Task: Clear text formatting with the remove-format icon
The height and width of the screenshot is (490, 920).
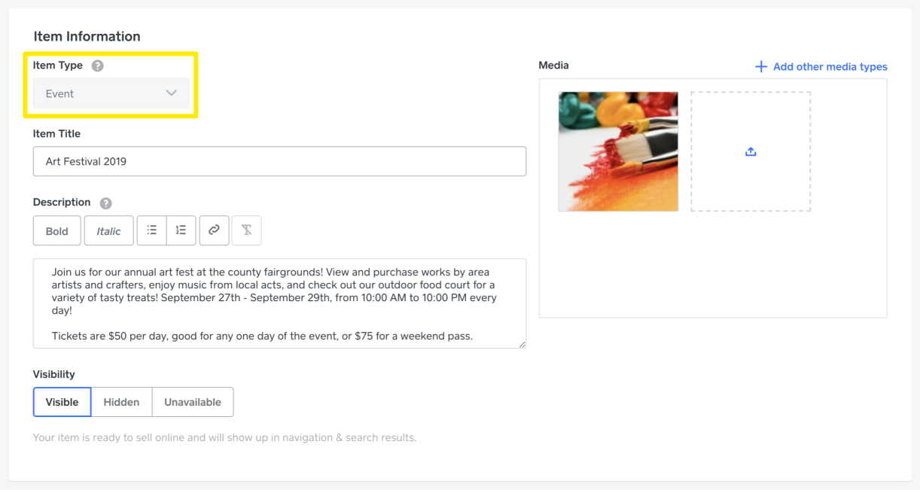Action: point(246,230)
